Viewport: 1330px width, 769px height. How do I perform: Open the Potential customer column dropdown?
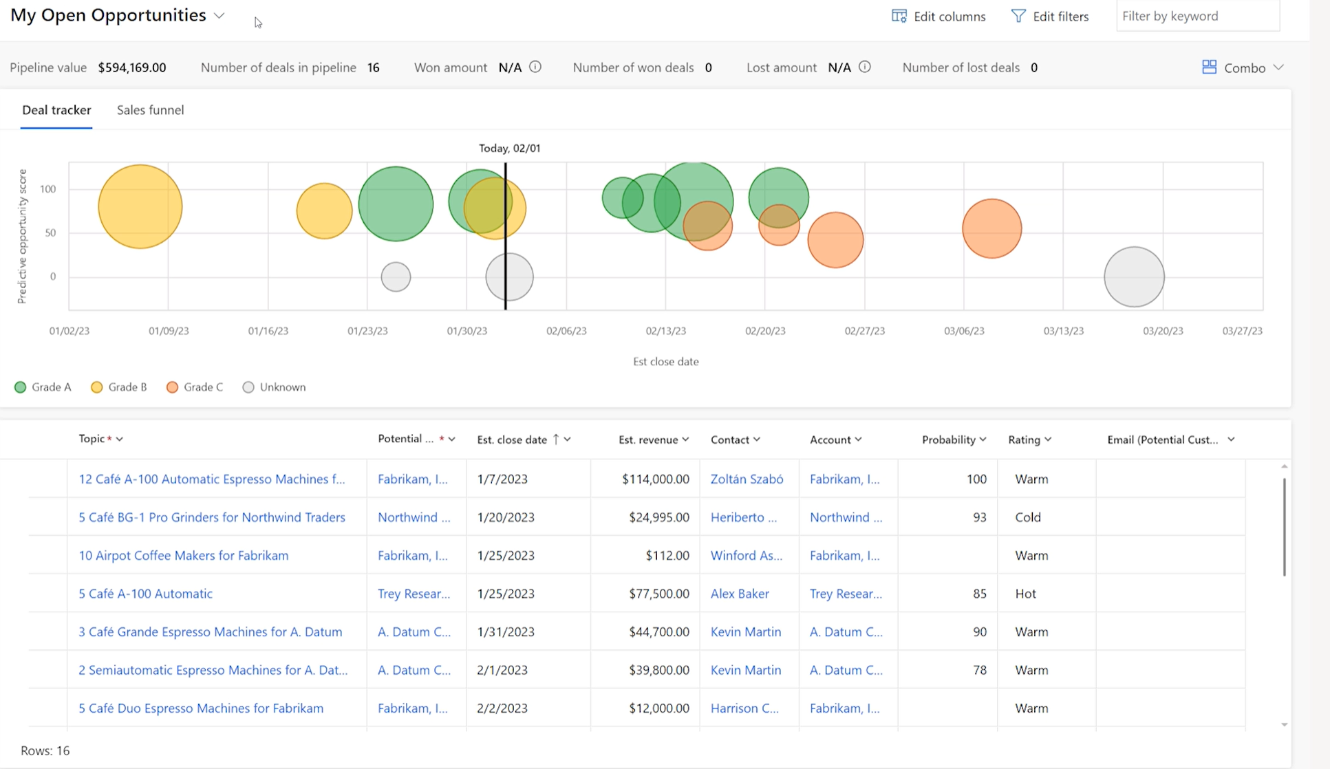point(451,439)
